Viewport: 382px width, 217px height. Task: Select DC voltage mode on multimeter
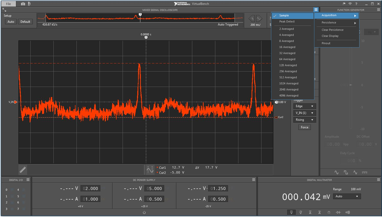(x=291, y=212)
